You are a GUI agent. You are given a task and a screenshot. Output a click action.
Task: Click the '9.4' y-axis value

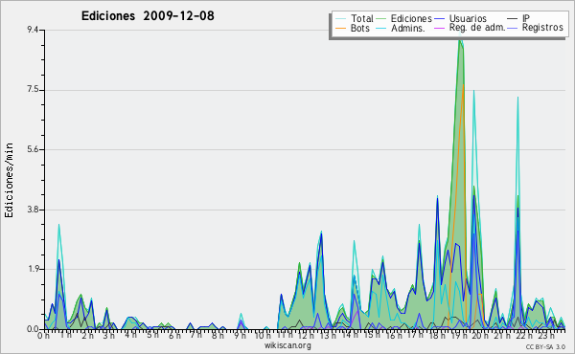[33, 30]
